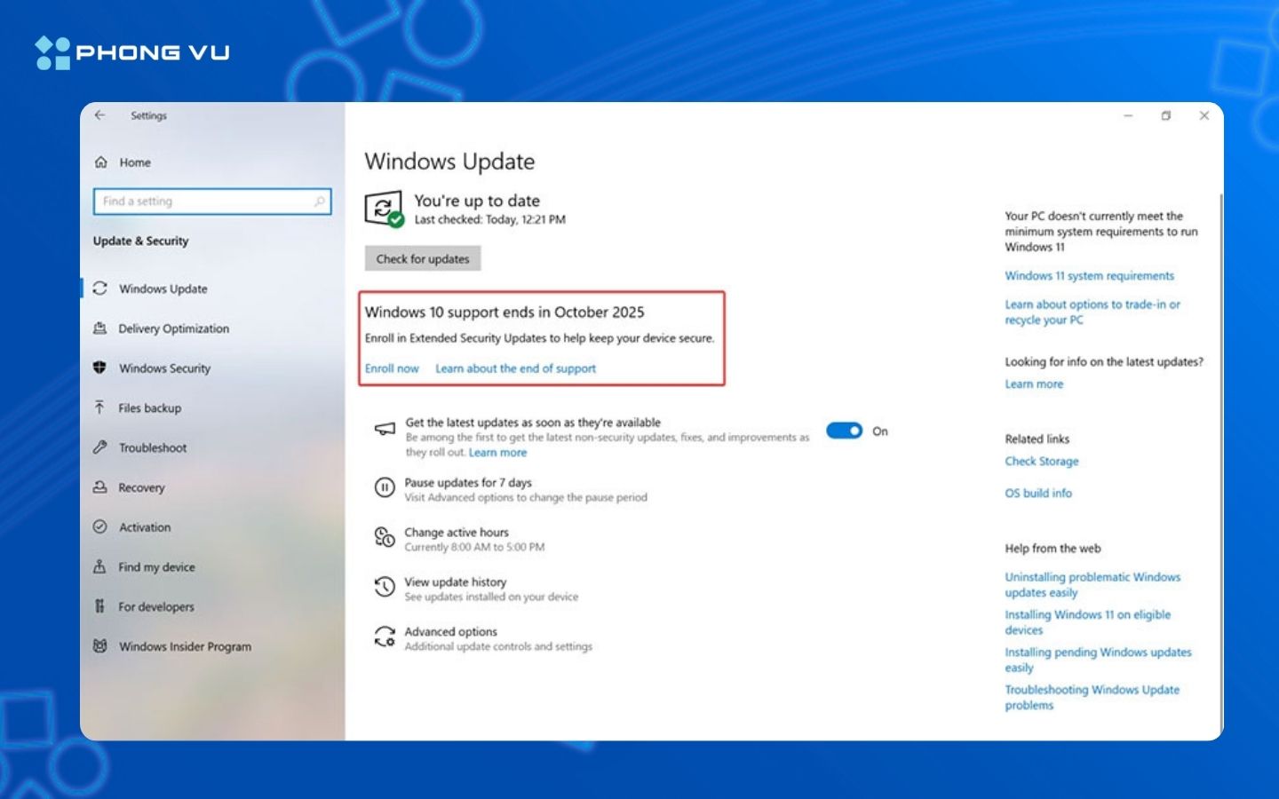Screen dimensions: 1279x799
Task: Click the 'Windows Update' page title
Action: pos(449,162)
